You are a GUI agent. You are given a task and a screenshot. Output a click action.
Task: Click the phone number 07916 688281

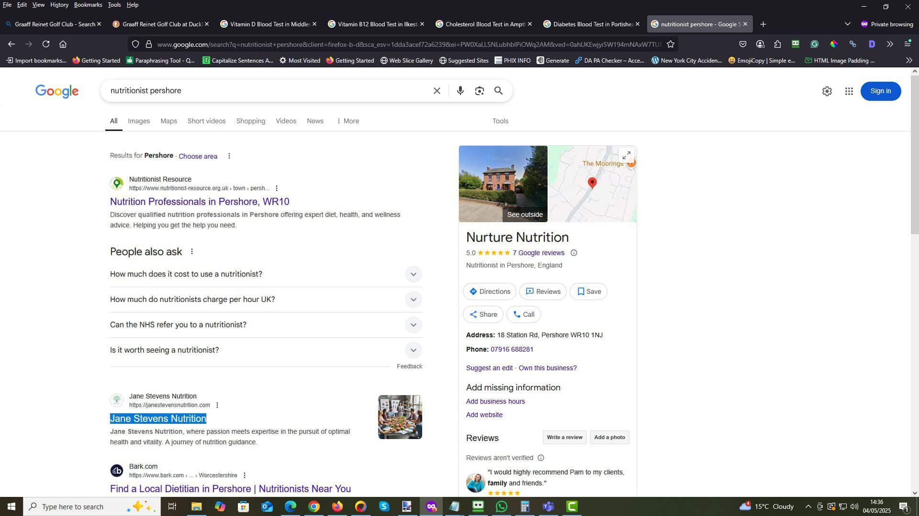512,349
